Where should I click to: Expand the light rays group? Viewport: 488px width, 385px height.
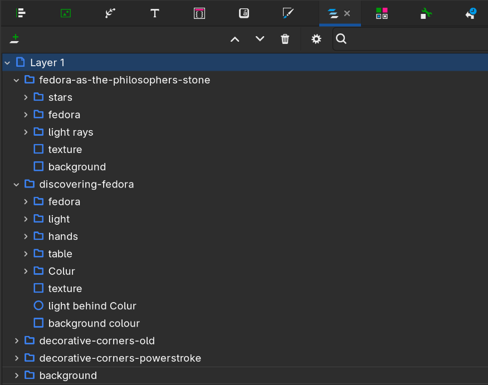(26, 132)
